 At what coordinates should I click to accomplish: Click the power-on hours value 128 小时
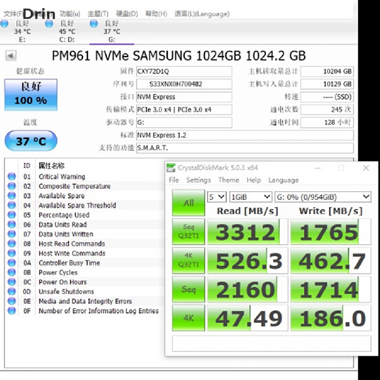[327, 122]
